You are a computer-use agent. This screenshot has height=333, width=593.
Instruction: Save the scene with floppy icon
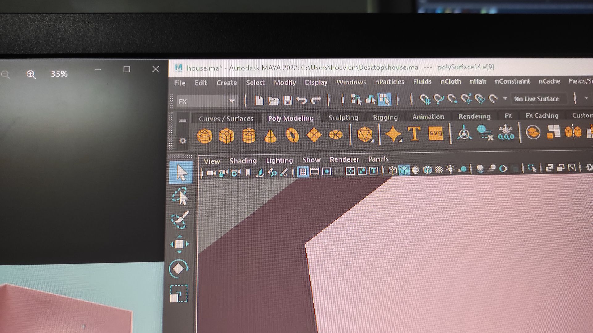click(x=288, y=100)
